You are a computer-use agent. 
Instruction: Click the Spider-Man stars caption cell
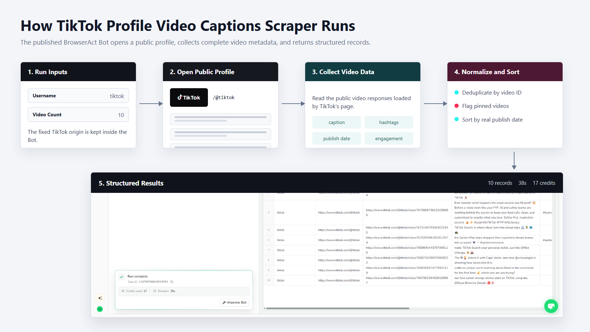point(495,240)
